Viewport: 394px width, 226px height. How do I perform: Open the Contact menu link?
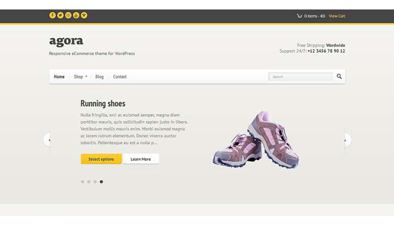120,77
